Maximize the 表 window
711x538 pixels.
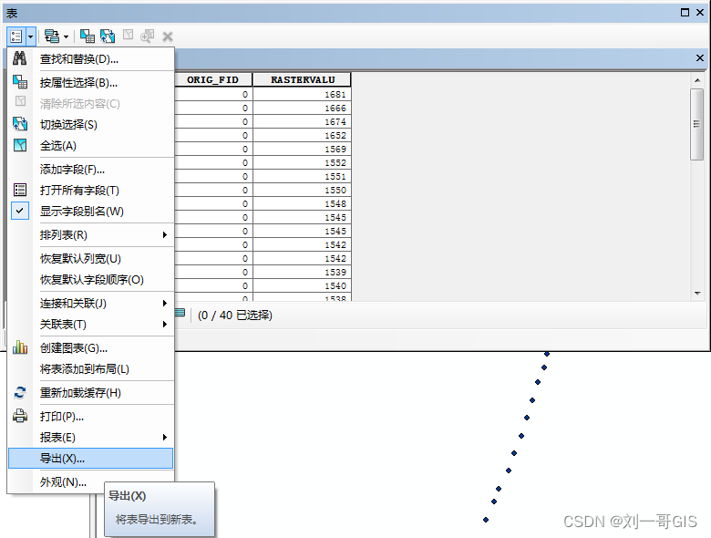click(x=685, y=13)
